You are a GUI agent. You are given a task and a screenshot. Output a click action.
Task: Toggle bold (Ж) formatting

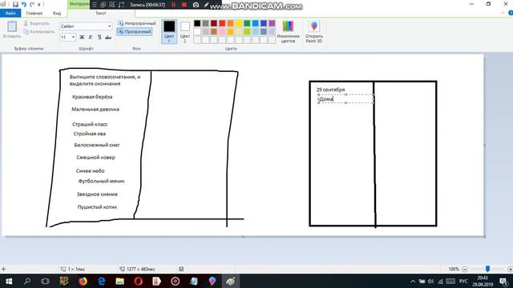click(x=82, y=38)
